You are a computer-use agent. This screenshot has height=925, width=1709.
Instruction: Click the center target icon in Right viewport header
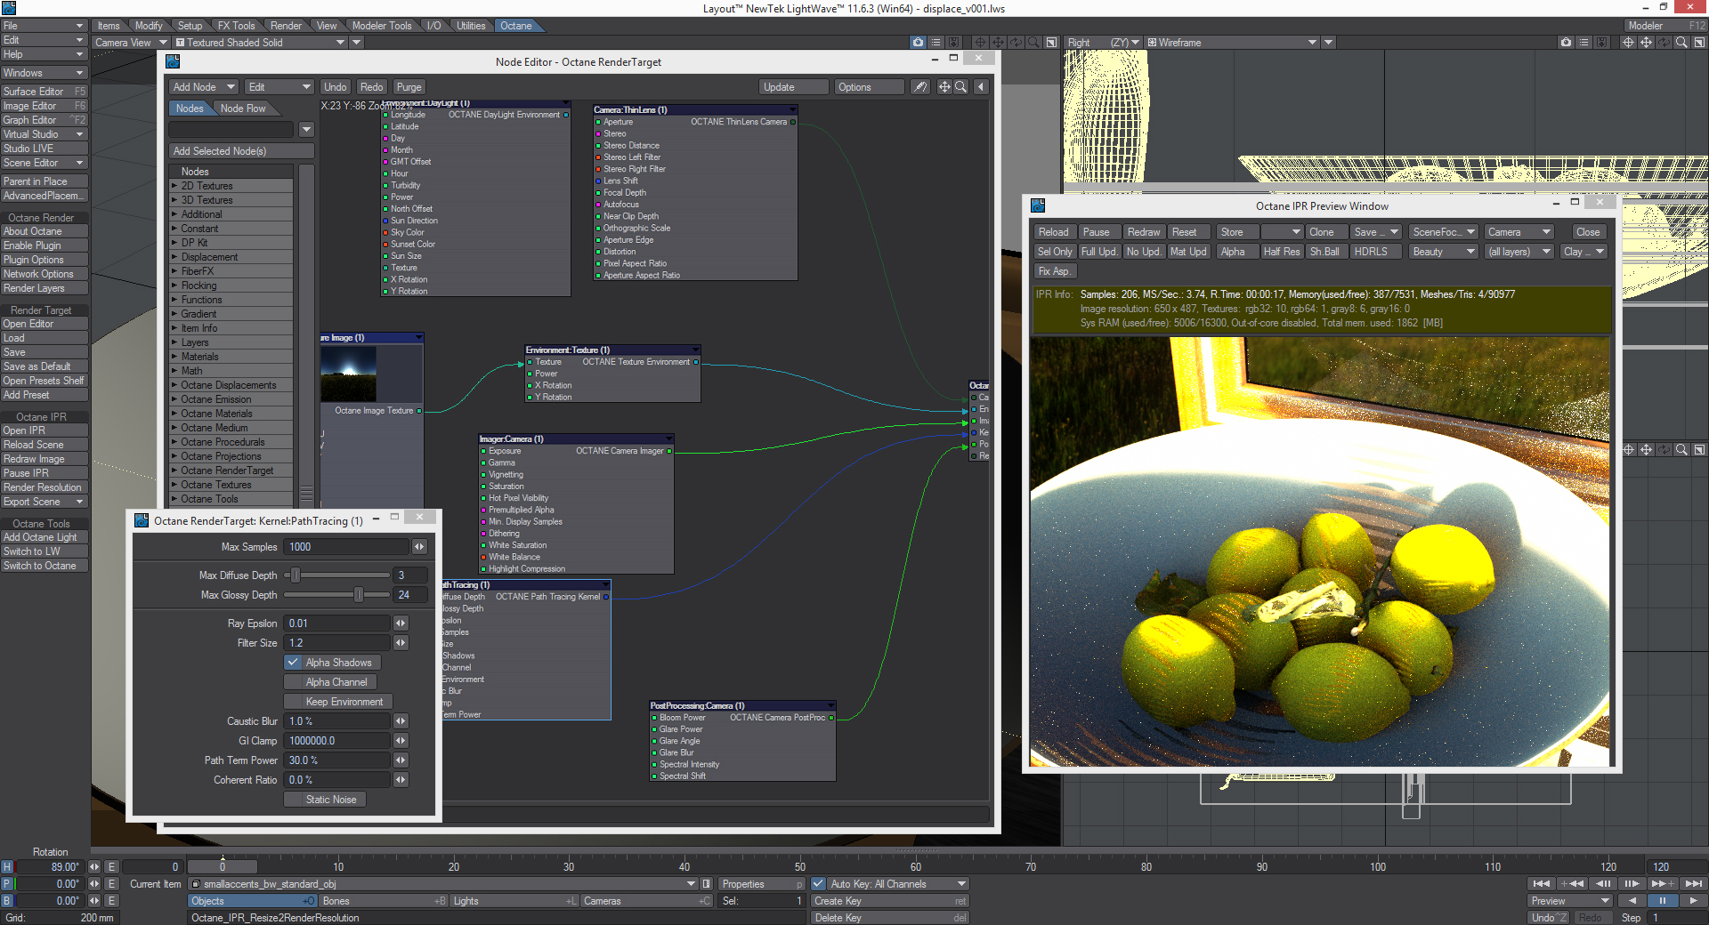[1628, 42]
